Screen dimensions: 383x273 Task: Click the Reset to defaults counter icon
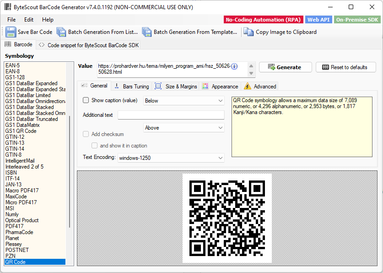[325, 67]
